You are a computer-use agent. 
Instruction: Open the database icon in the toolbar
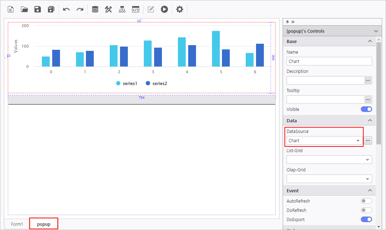(95, 9)
